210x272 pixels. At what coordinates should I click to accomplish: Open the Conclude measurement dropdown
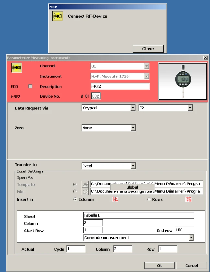tap(191, 238)
